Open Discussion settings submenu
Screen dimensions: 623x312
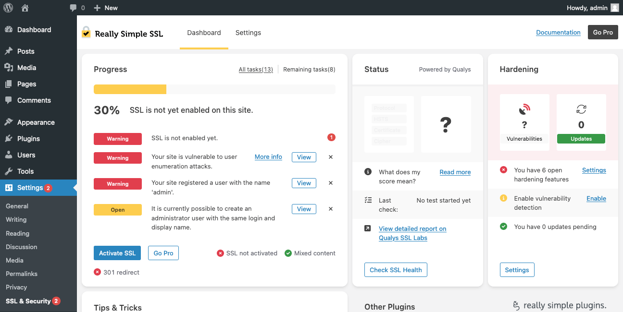tap(22, 247)
